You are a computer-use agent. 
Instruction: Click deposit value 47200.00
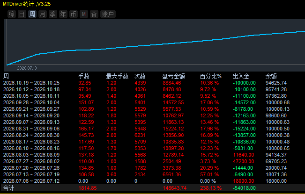coord(244,161)
